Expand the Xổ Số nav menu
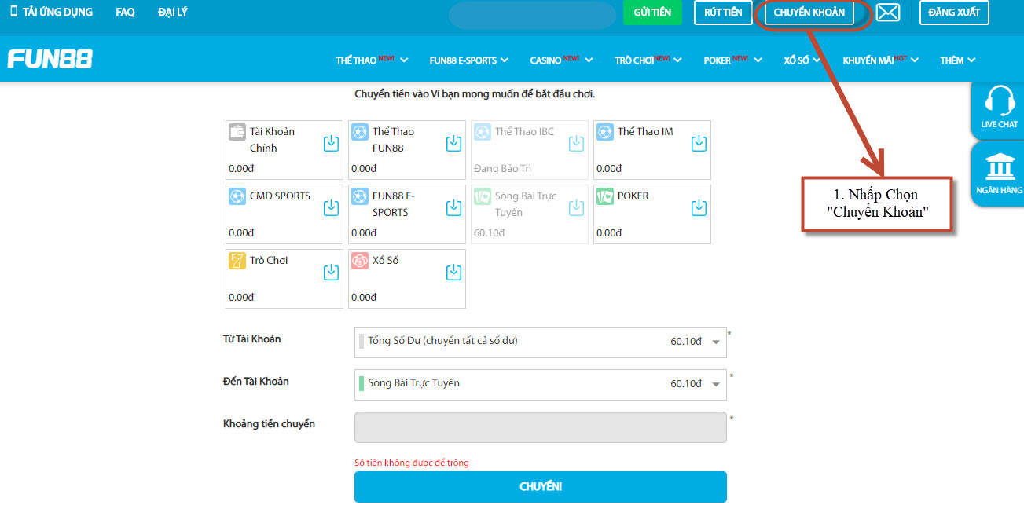Image resolution: width=1024 pixels, height=516 pixels. tap(802, 60)
